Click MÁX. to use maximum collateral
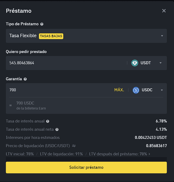The image size is (174, 182). point(119,90)
